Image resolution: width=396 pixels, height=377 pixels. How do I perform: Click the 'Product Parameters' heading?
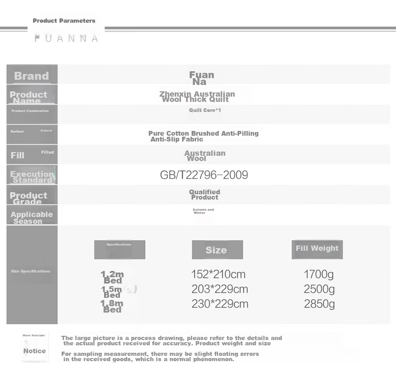pyautogui.click(x=64, y=21)
